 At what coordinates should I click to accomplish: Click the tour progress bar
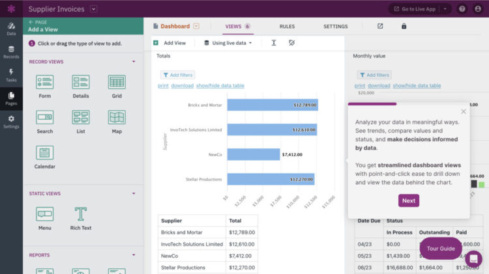click(409, 104)
